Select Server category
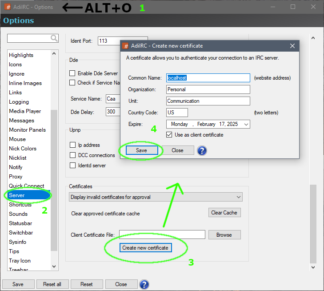 (29, 195)
